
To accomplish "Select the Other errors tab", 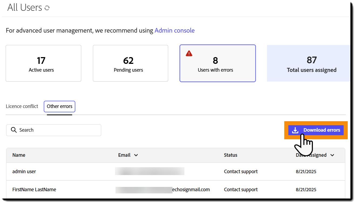I will point(59,106).
